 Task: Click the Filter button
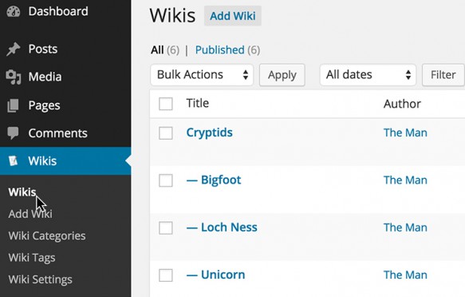coord(443,75)
